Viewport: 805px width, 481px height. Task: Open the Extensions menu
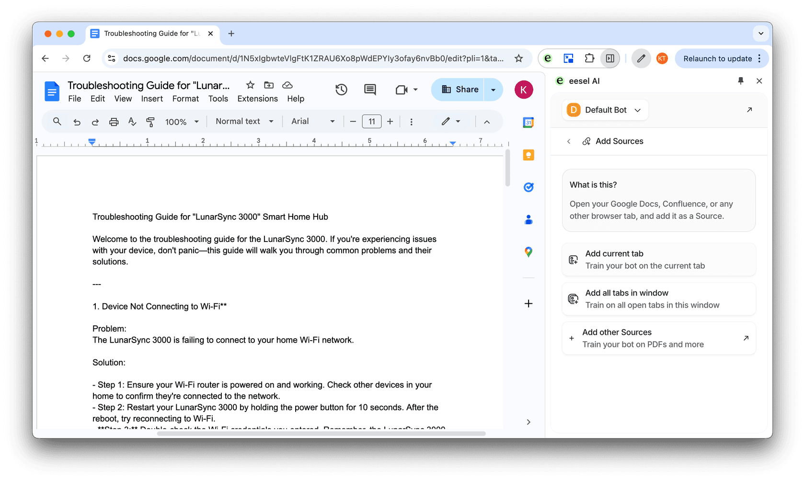pyautogui.click(x=257, y=99)
